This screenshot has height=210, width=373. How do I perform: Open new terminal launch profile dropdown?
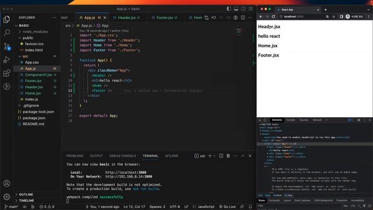[214, 156]
